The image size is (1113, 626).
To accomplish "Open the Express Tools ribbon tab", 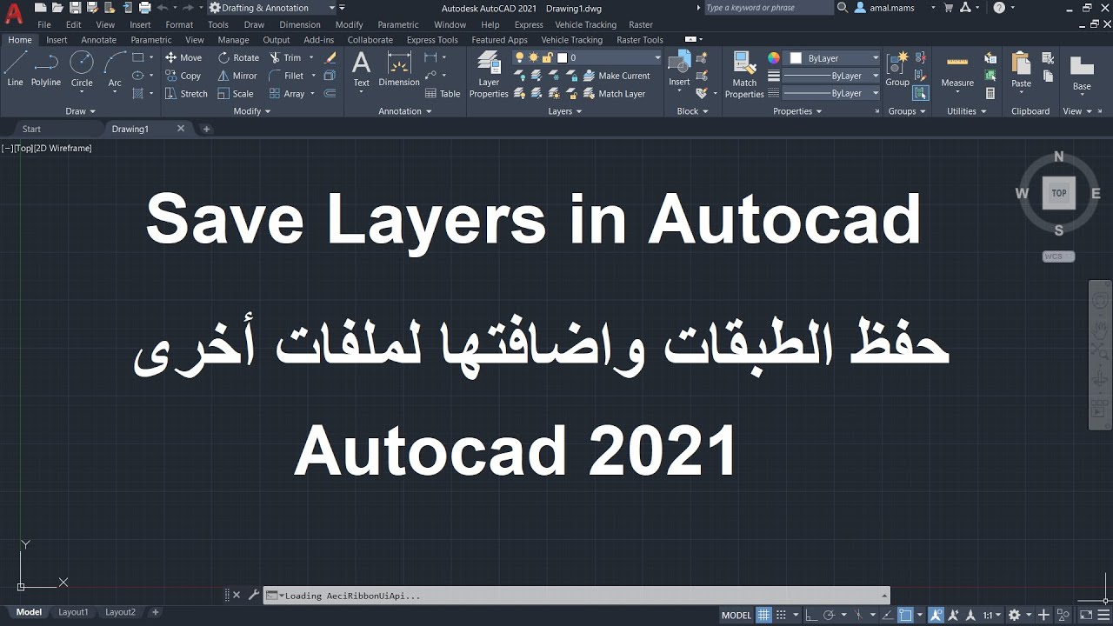I will (432, 40).
